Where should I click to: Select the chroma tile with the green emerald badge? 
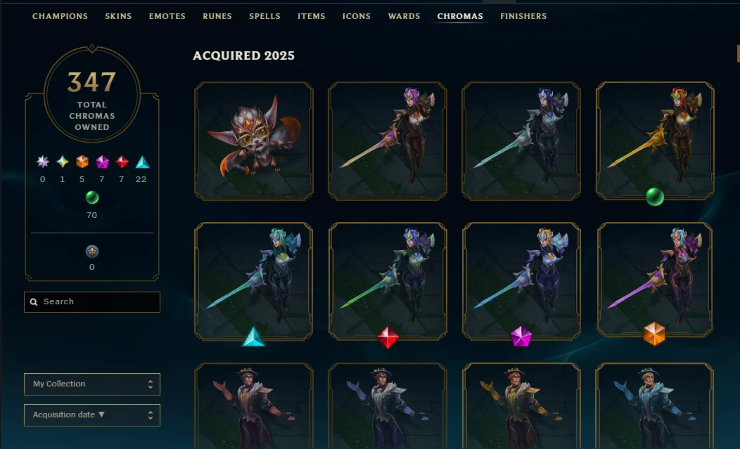pyautogui.click(x=655, y=141)
